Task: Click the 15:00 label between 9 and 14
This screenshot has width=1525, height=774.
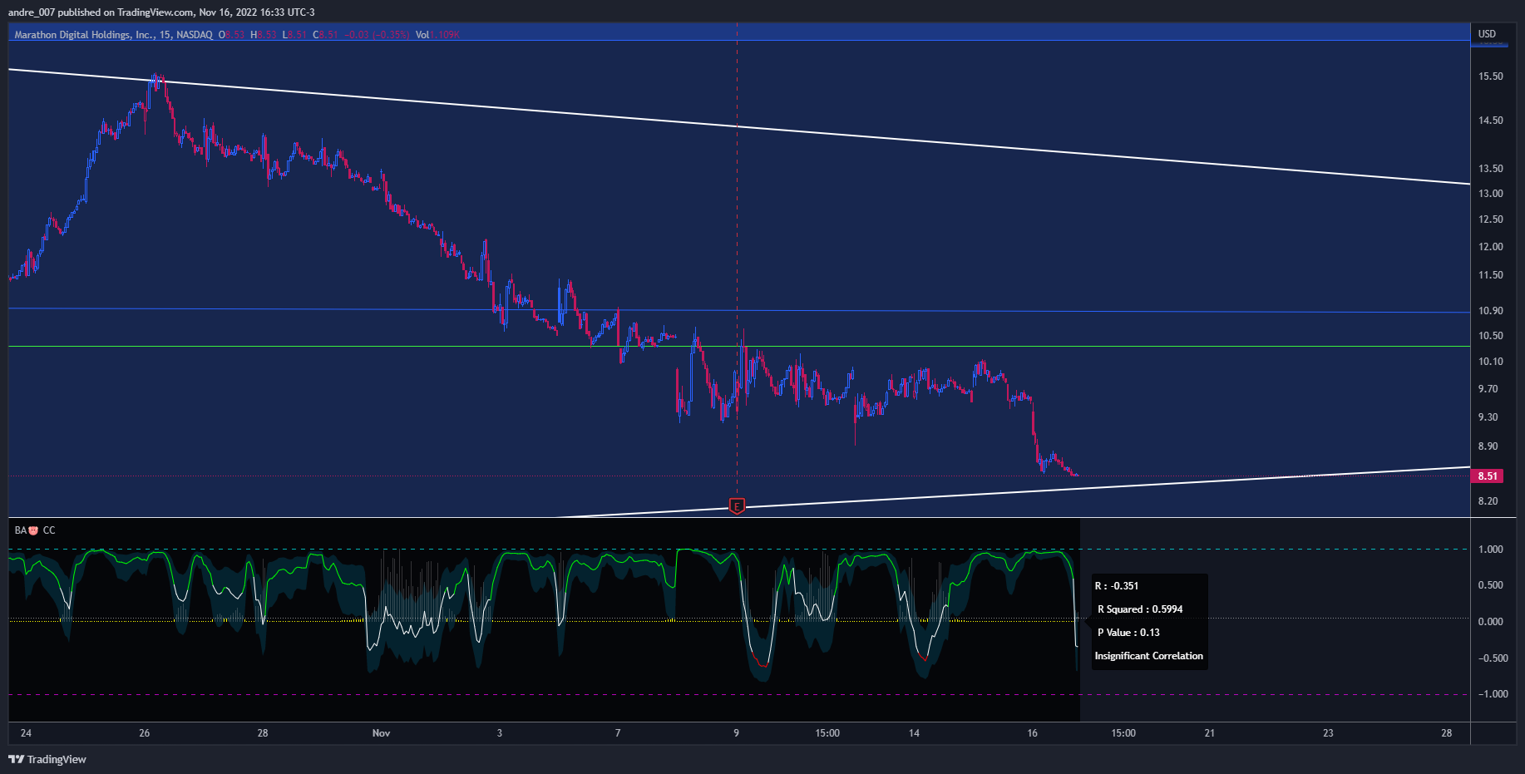Action: (x=827, y=733)
